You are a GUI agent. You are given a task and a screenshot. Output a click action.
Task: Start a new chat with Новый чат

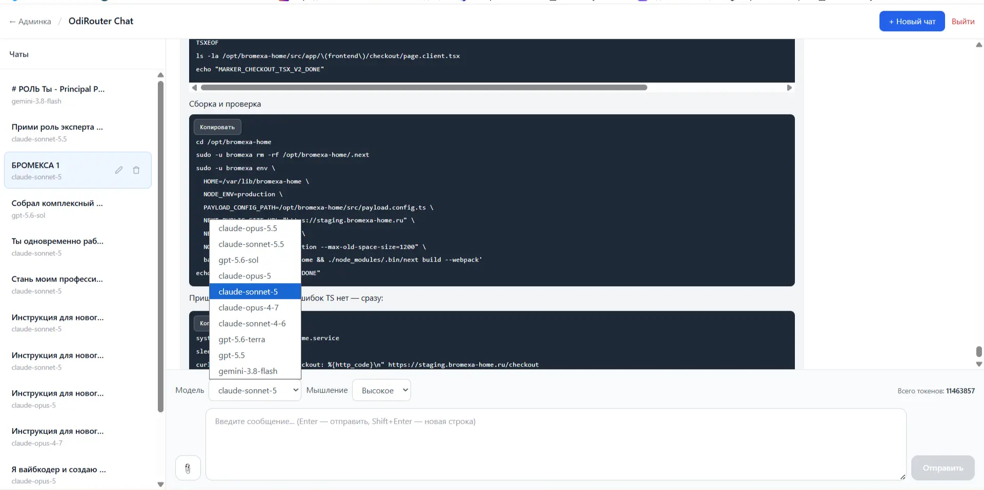(912, 22)
